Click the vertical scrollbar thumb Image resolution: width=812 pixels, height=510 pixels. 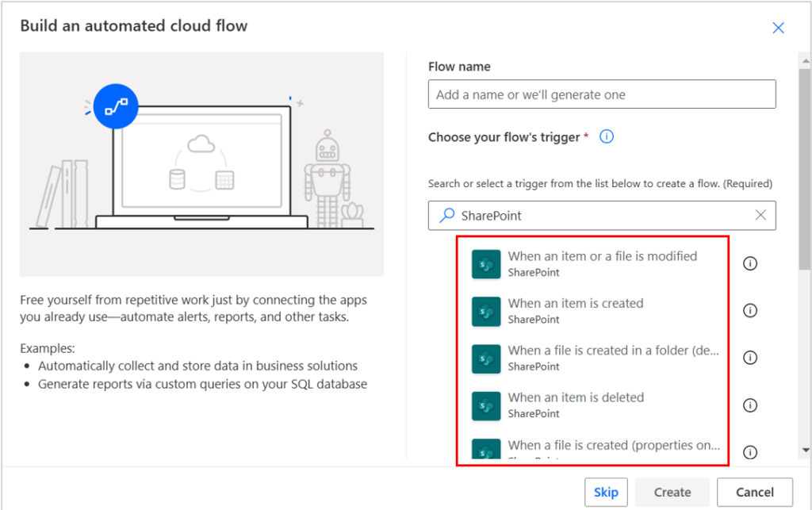click(x=805, y=169)
